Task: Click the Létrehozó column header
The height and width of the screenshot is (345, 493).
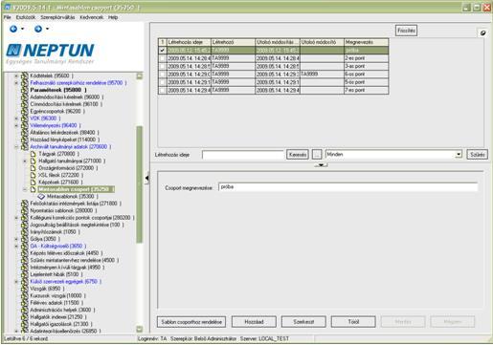Action: pos(233,42)
